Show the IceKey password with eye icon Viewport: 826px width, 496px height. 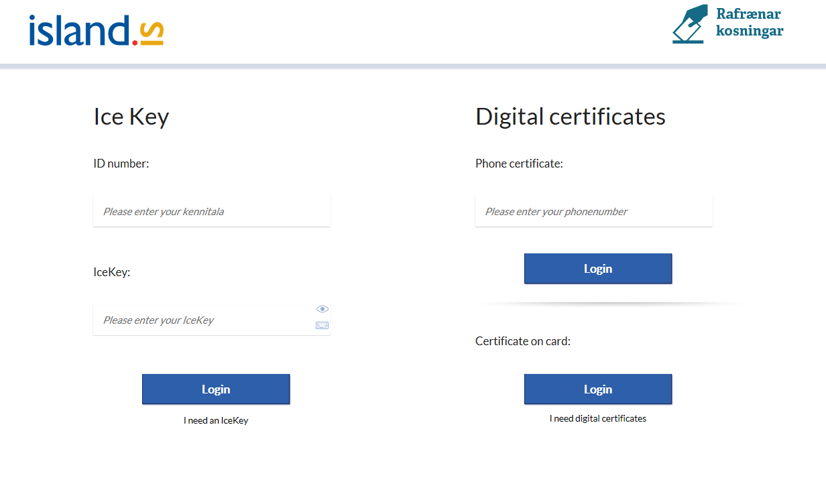322,309
